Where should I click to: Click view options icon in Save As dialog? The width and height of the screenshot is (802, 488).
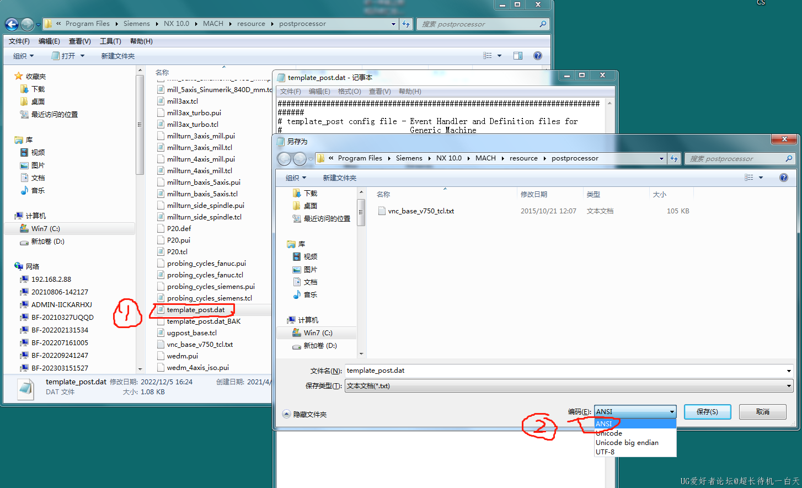(749, 178)
